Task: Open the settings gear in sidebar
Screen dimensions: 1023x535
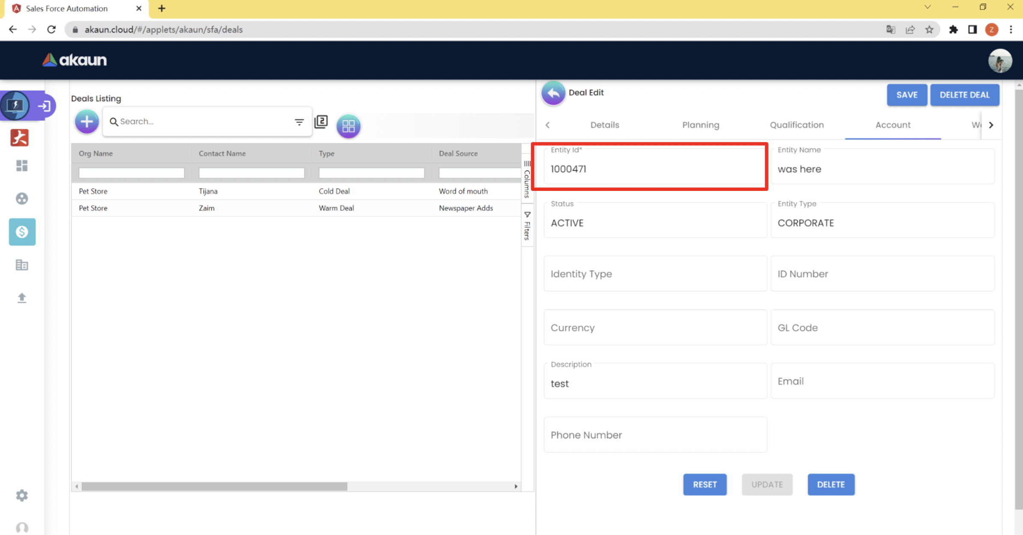Action: click(22, 495)
